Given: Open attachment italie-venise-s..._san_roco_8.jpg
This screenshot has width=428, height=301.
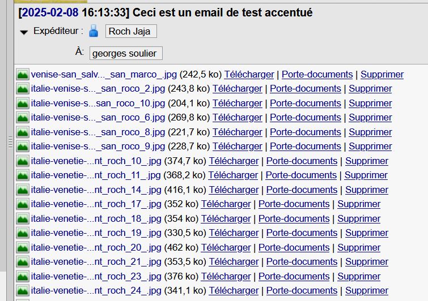Looking at the screenshot, I should (x=98, y=132).
